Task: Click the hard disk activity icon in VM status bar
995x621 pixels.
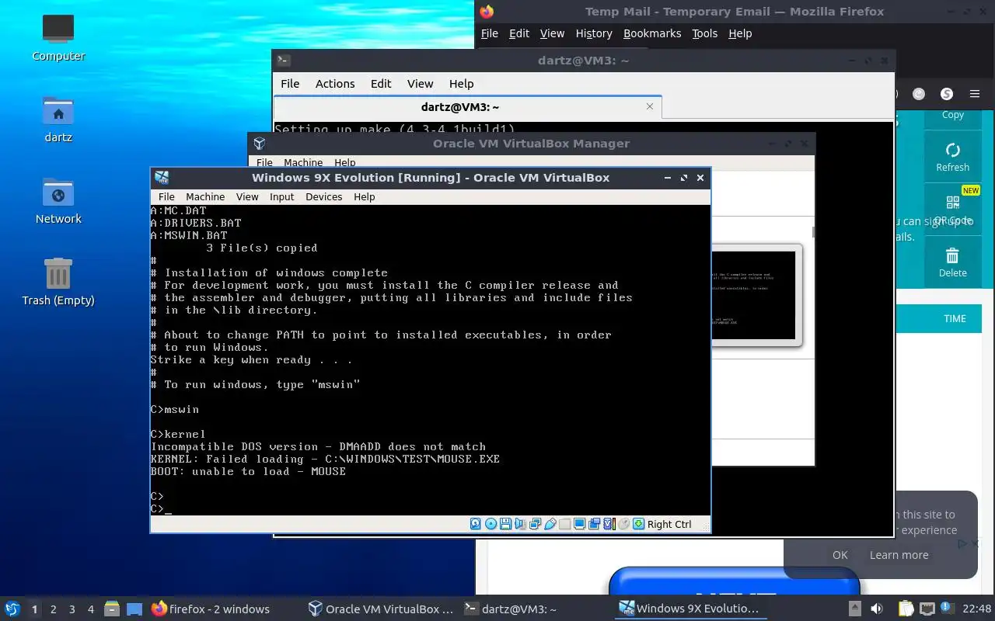Action: coord(476,524)
